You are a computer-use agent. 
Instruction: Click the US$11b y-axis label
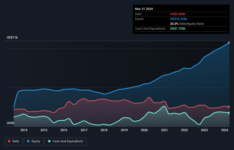tap(12, 37)
